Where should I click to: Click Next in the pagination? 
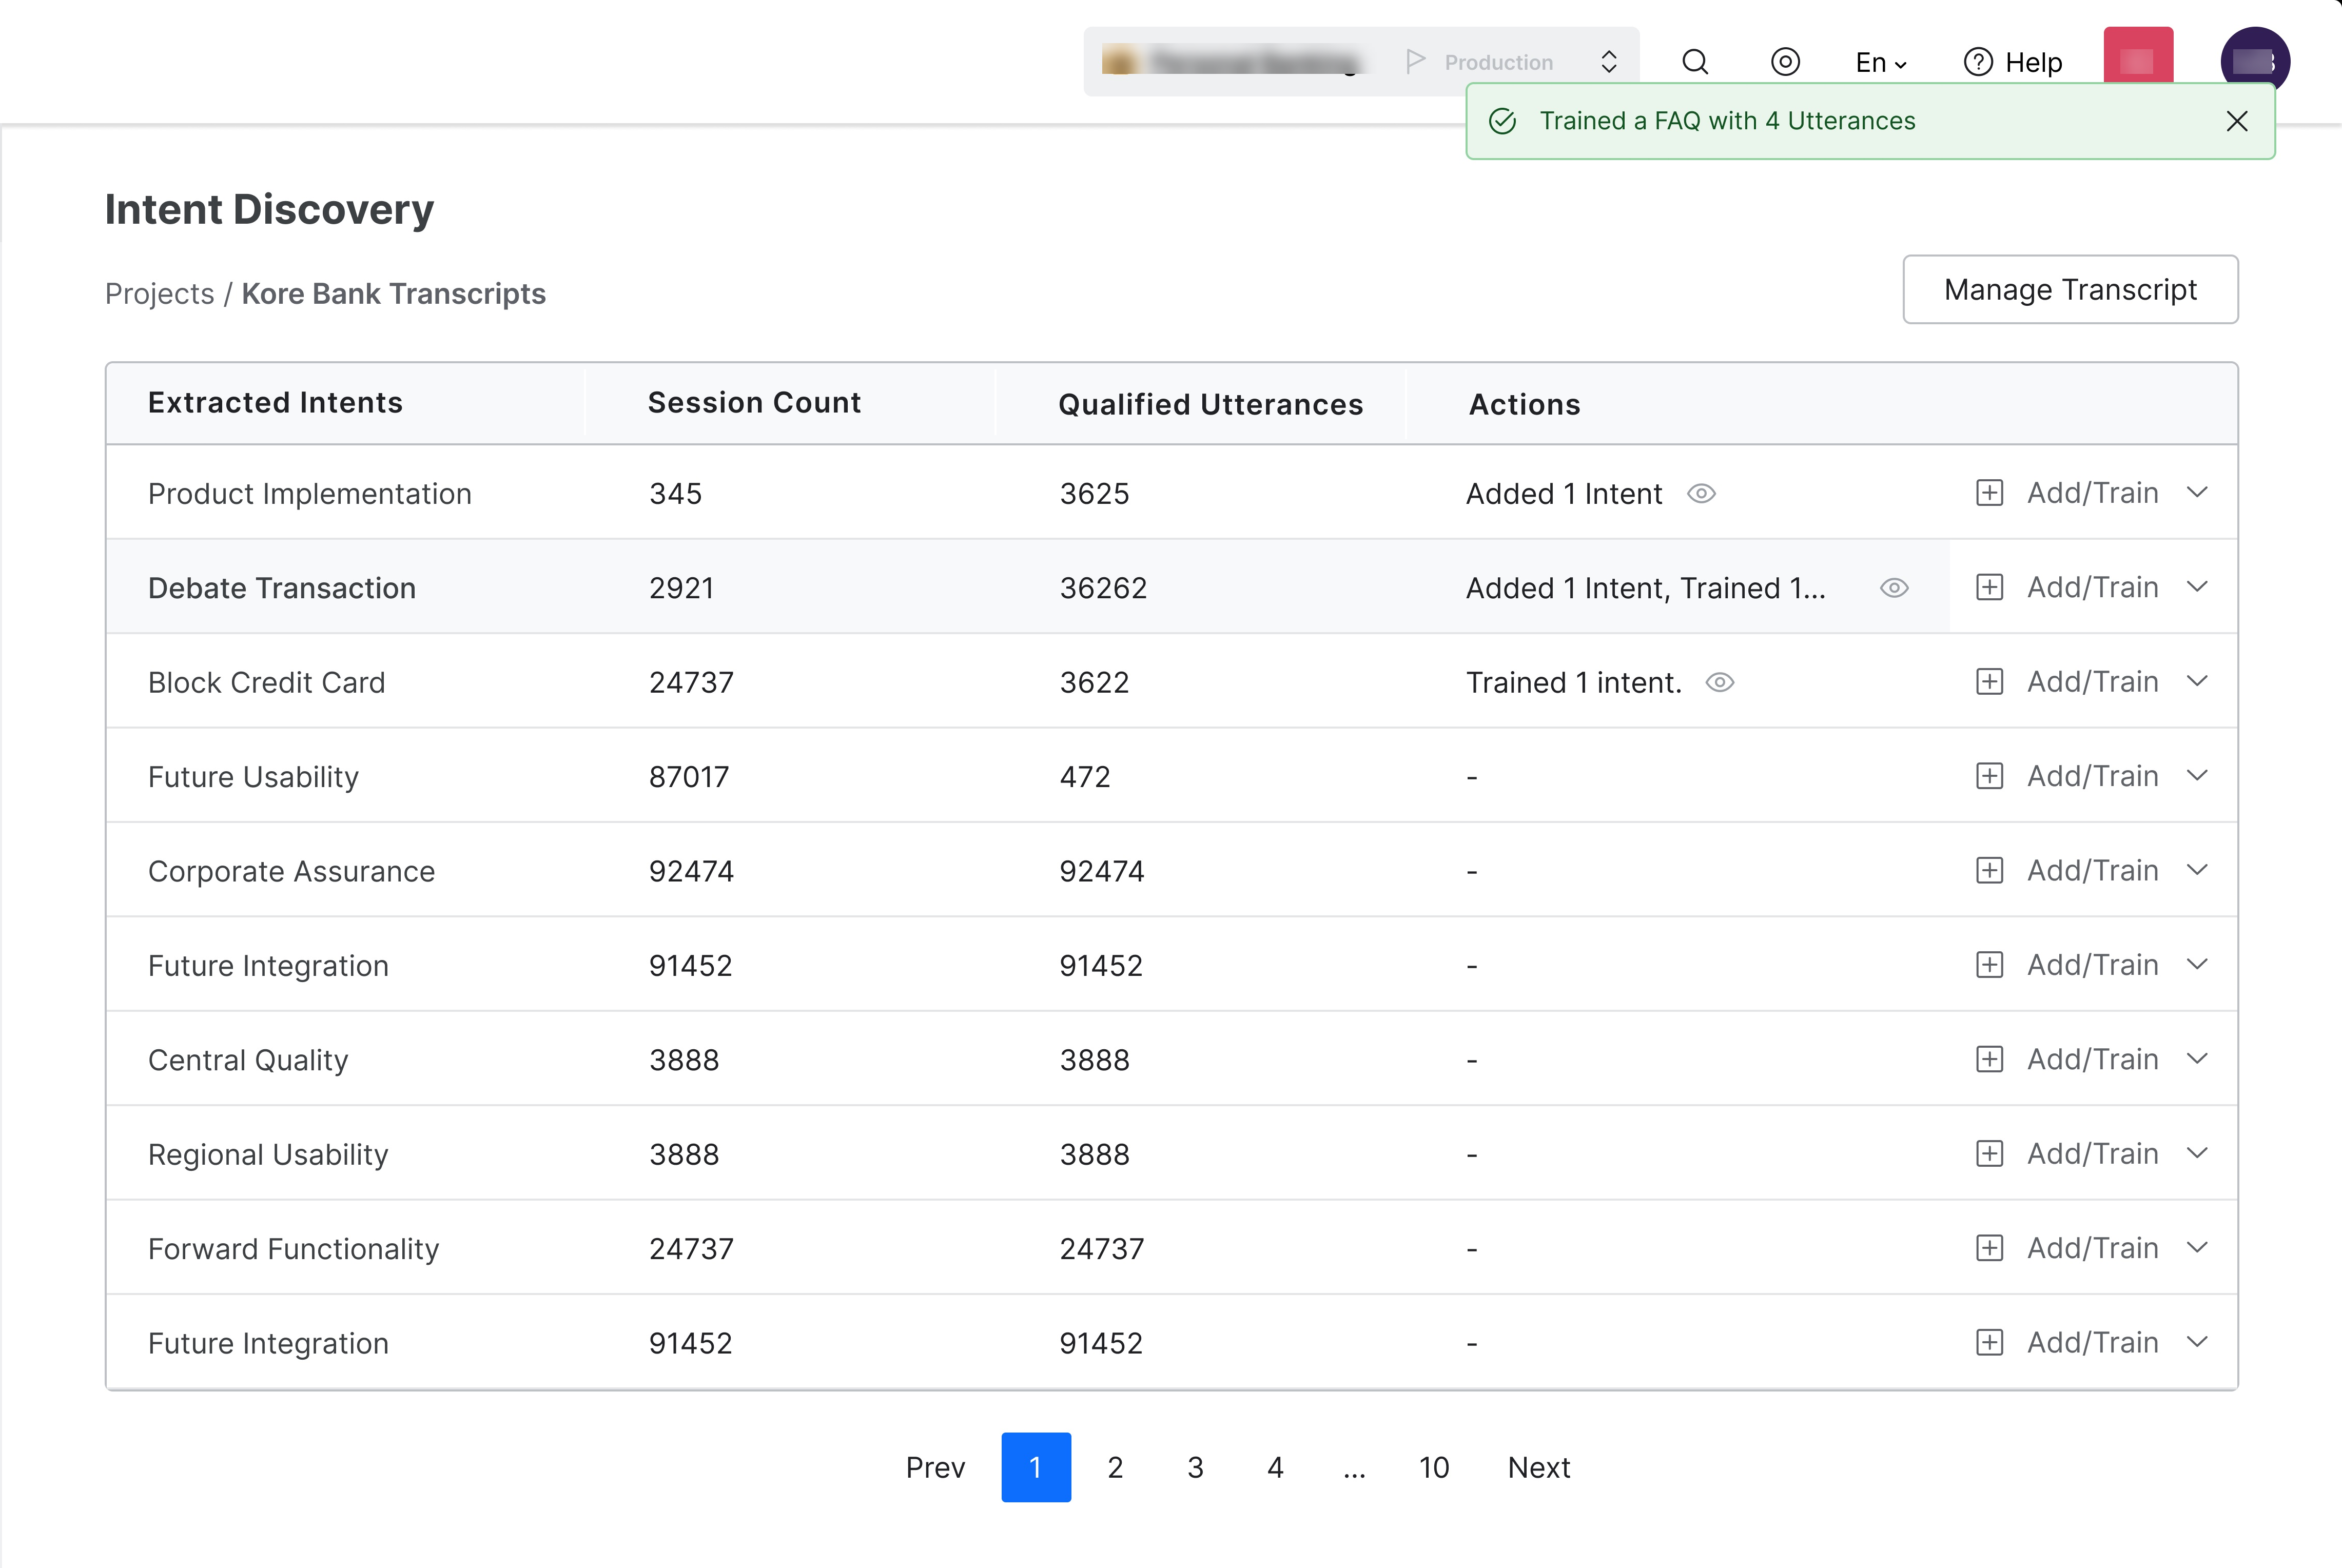tap(1538, 1467)
